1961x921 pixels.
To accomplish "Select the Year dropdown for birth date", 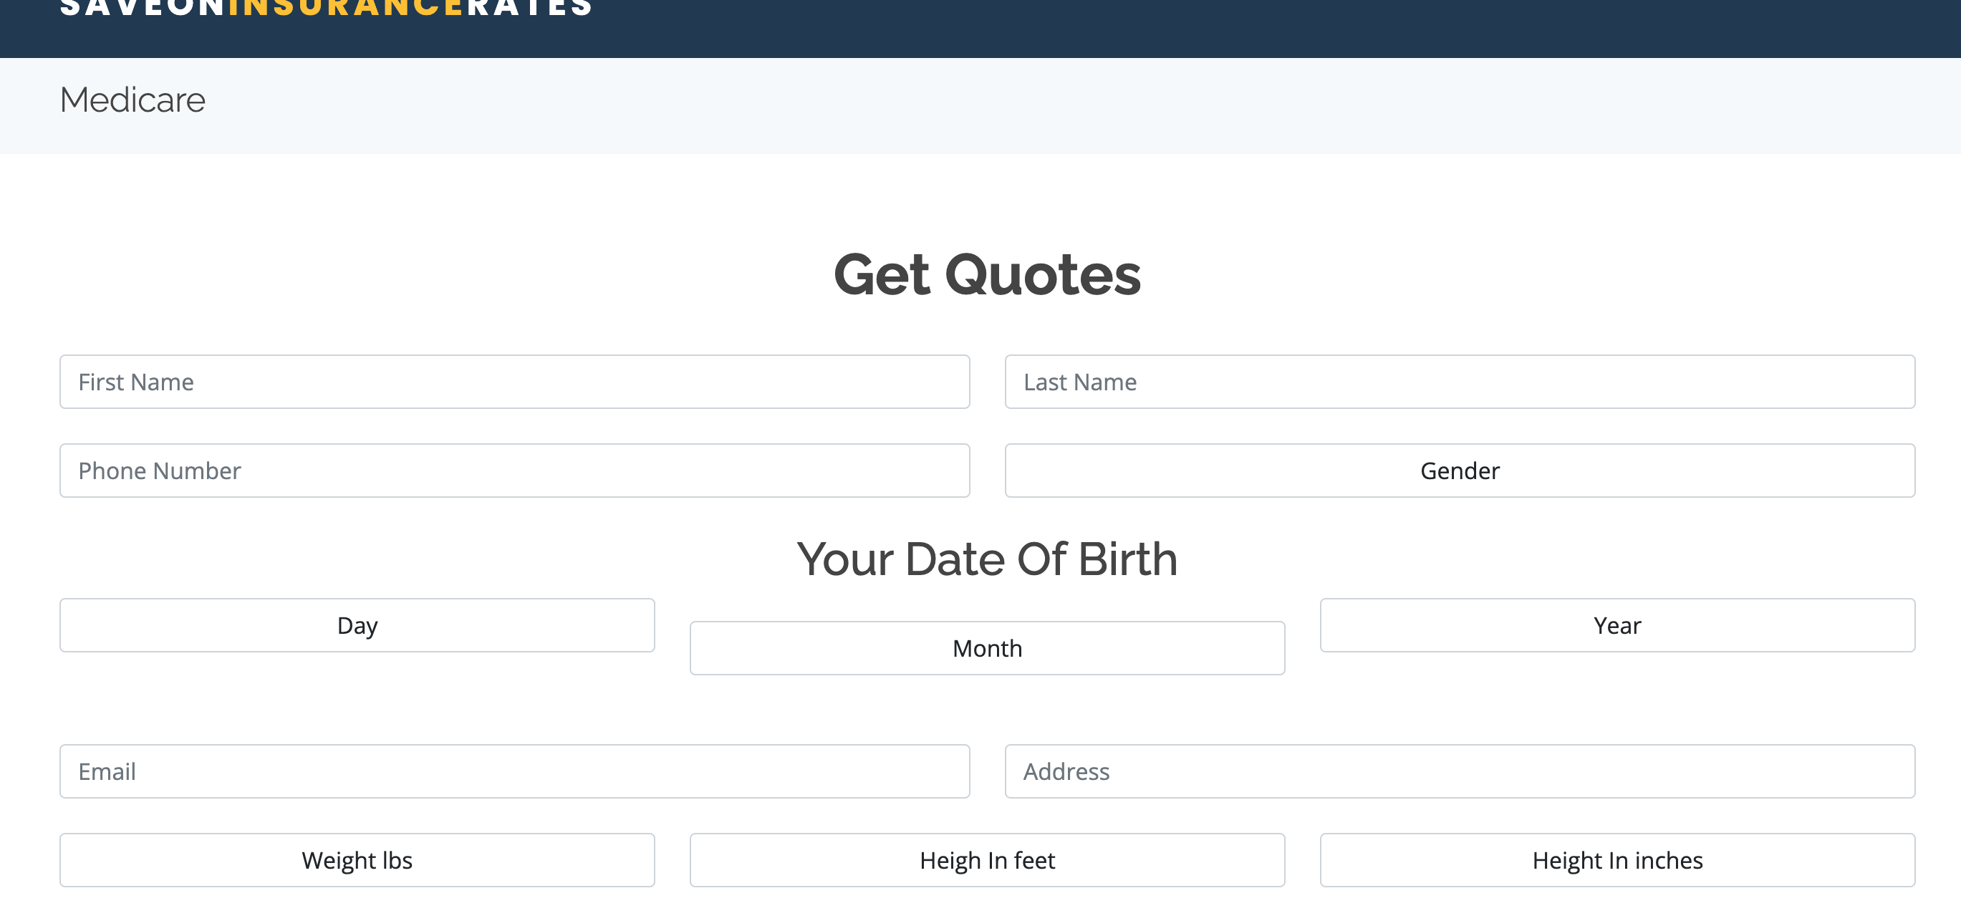I will coord(1617,625).
